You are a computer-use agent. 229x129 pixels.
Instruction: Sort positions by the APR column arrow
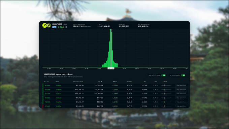point(116,82)
